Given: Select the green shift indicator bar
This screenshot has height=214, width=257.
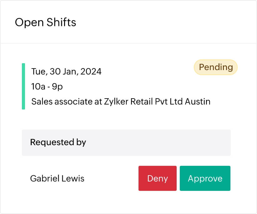Looking at the screenshot, I should [x=24, y=86].
